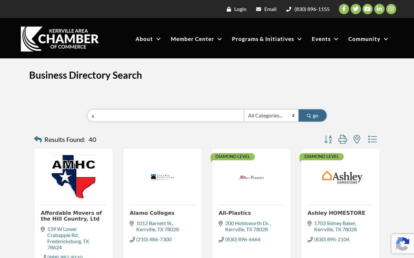Click the Ashley Homestore logo thumbnail
414x258 pixels.
tap(342, 177)
